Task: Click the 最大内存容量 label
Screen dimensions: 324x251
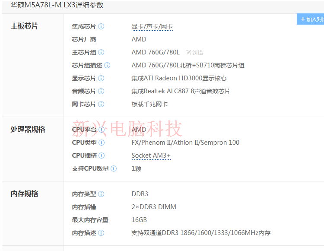Action: (90, 220)
